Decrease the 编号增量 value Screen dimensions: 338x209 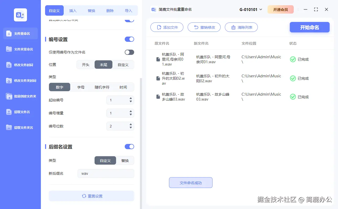click(131, 114)
